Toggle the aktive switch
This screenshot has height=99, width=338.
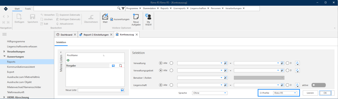(x=319, y=85)
